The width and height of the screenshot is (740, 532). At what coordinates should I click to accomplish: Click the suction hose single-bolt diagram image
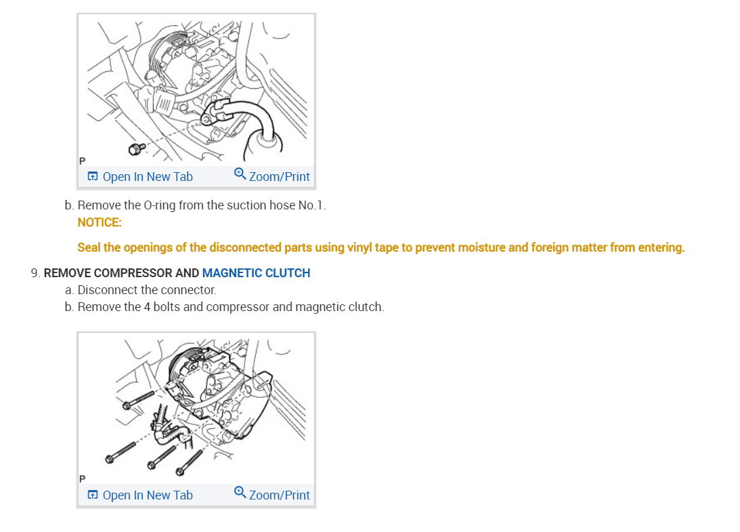(x=196, y=89)
